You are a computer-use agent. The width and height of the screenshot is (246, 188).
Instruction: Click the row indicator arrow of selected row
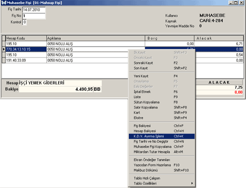(3, 49)
